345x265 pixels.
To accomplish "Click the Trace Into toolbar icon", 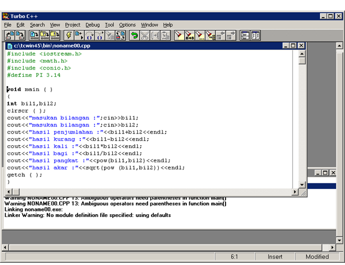I will (100, 35).
